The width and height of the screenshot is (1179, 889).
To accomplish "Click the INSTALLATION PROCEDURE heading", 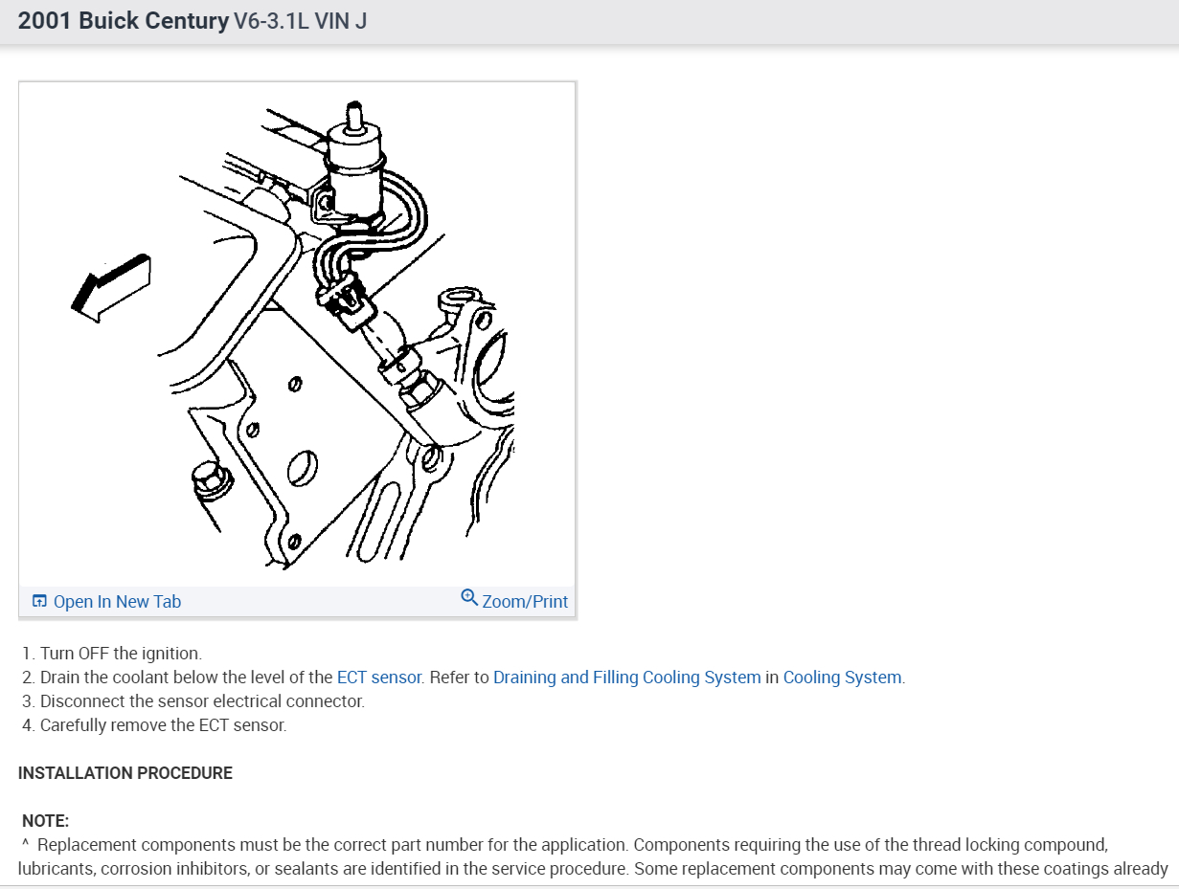I will click(x=125, y=772).
